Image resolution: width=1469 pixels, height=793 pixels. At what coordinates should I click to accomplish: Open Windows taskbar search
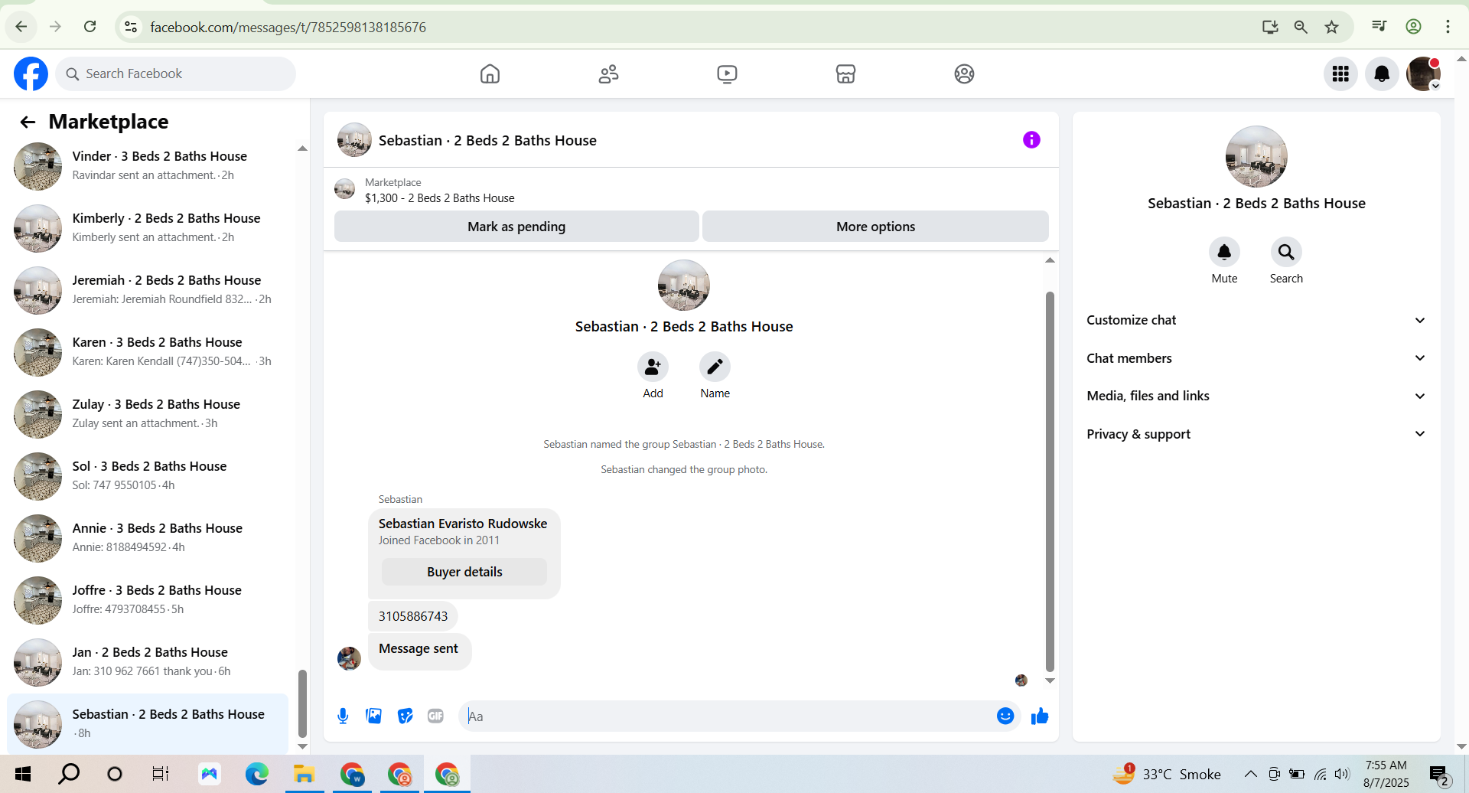coord(69,774)
